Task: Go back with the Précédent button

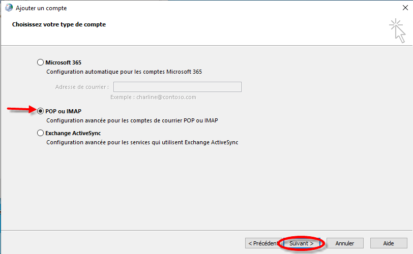Action: [263, 243]
